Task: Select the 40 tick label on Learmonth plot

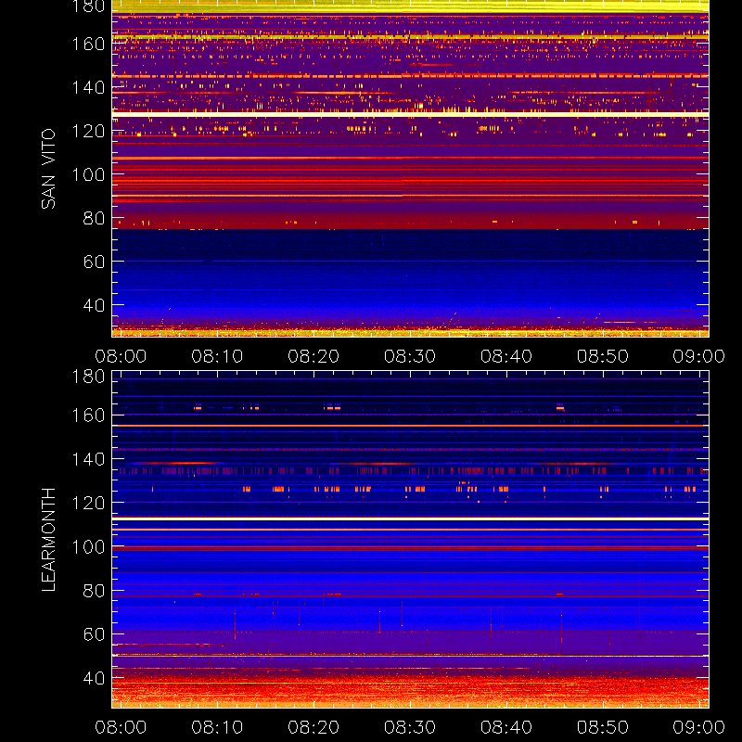Action: coord(94,678)
